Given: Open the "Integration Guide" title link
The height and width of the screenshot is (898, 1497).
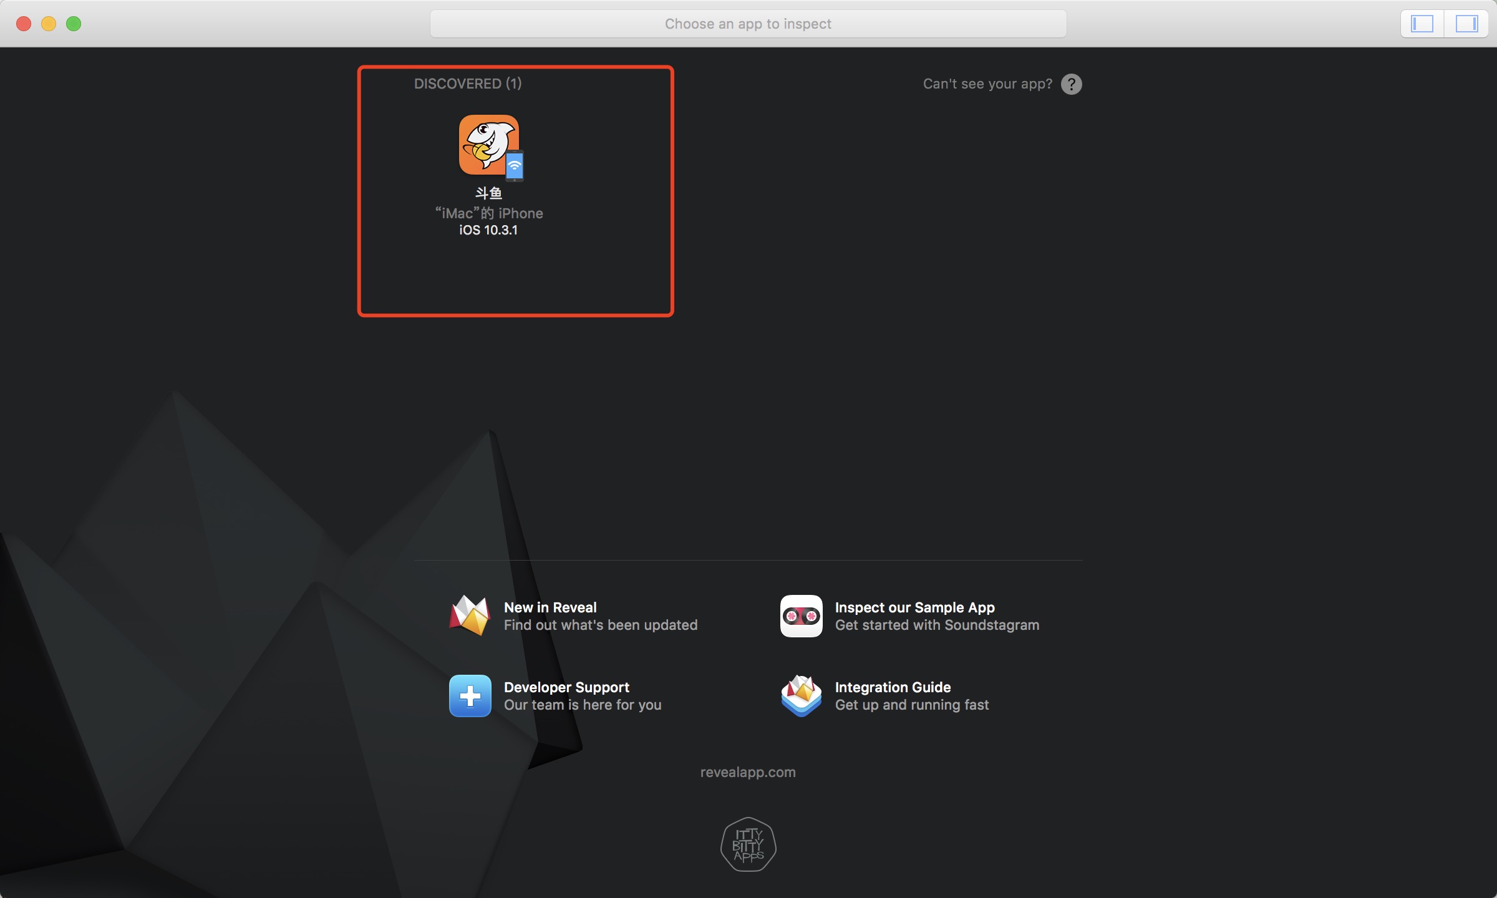Looking at the screenshot, I should [893, 687].
